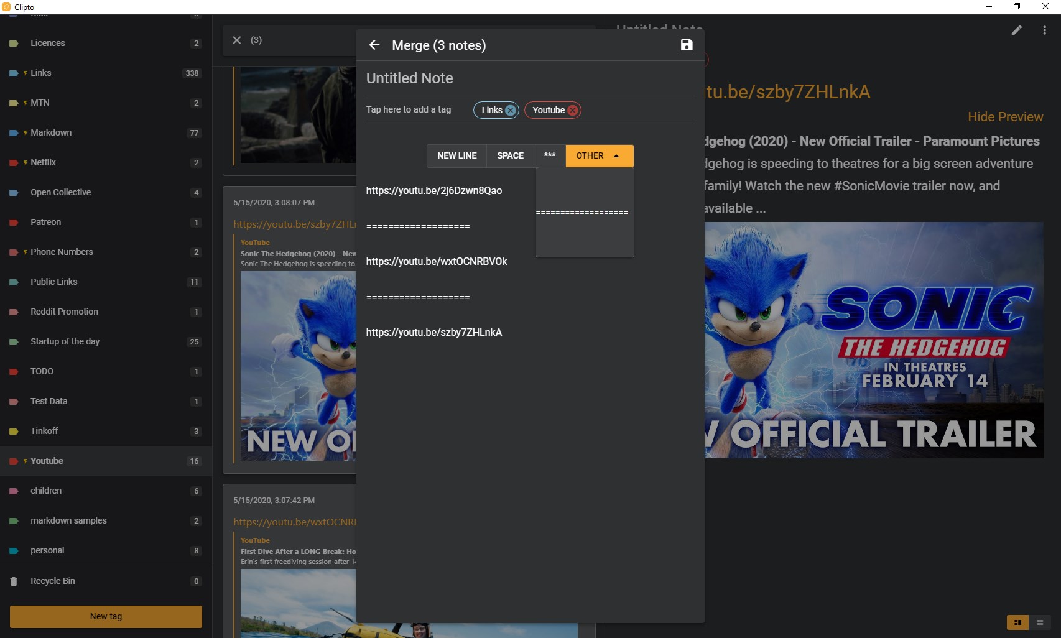
Task: Open the Startup of the day tag
Action: [106, 341]
